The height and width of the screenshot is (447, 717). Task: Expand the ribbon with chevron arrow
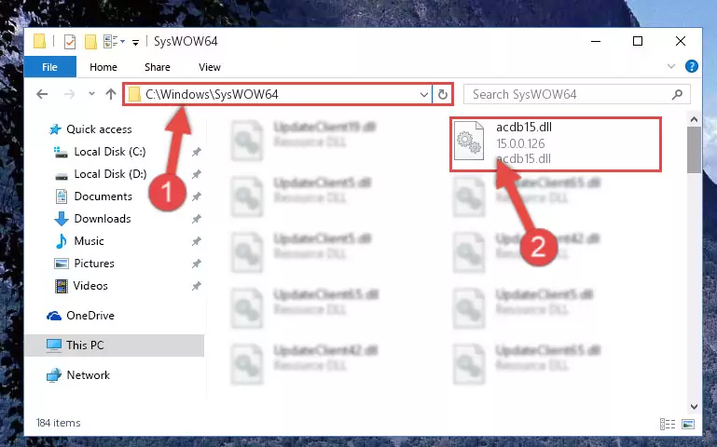tap(670, 67)
